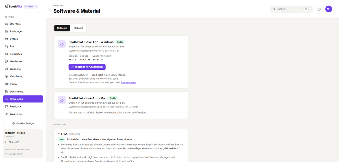Image resolution: width=339 pixels, height=162 pixels.
Task: Click the macOS 15 system requirement text
Action: point(103,107)
